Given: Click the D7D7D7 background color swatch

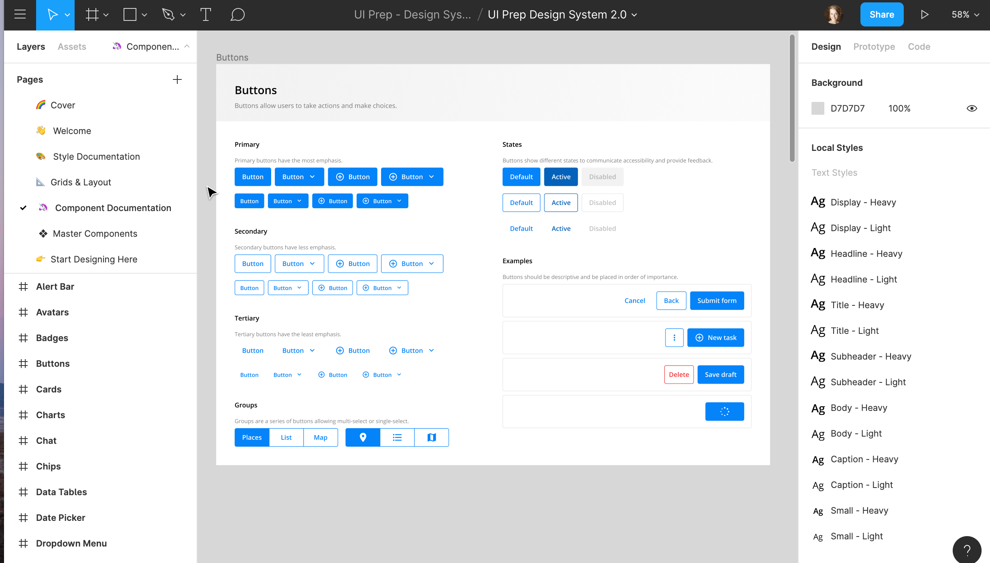Looking at the screenshot, I should pos(818,108).
